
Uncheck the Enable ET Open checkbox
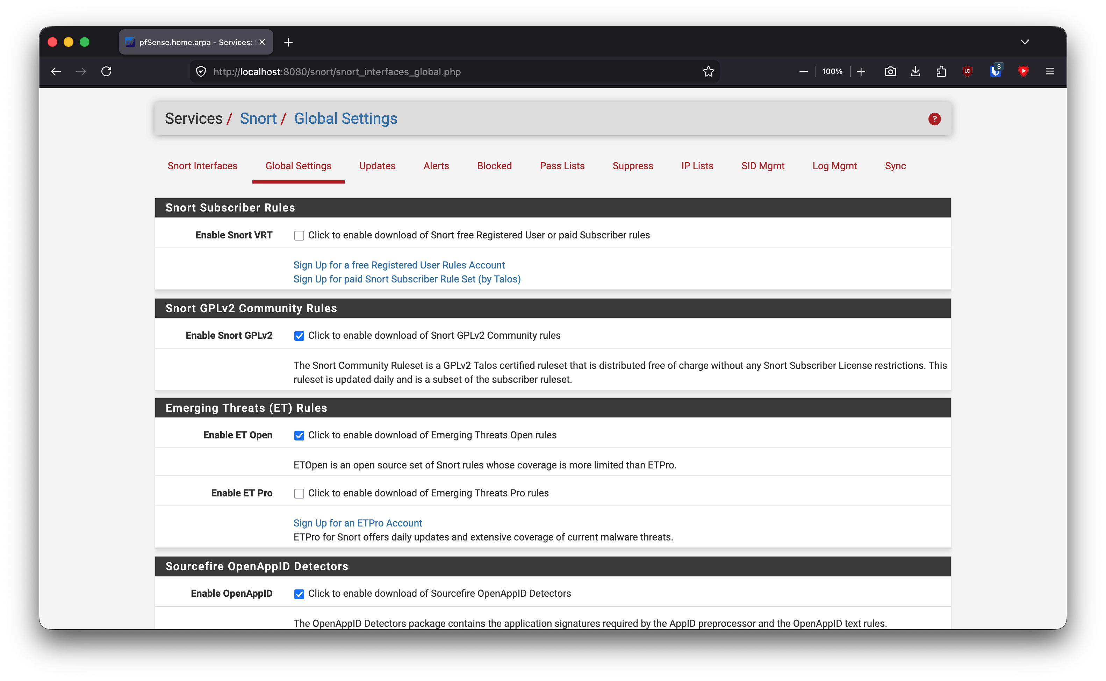point(299,436)
